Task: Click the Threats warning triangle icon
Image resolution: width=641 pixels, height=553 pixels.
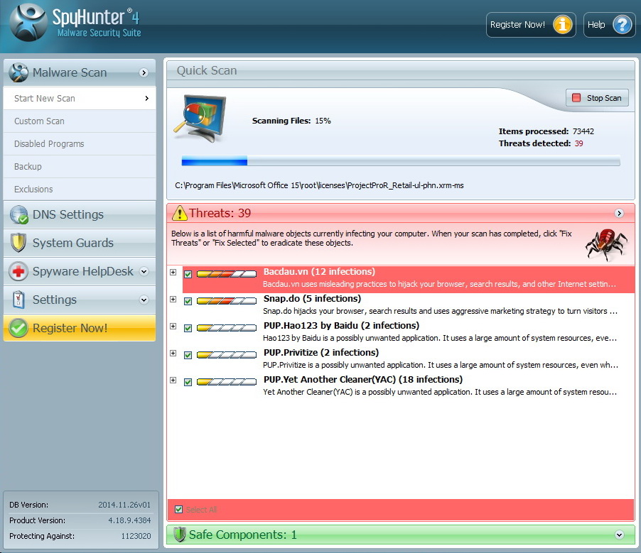Action: pos(180,213)
